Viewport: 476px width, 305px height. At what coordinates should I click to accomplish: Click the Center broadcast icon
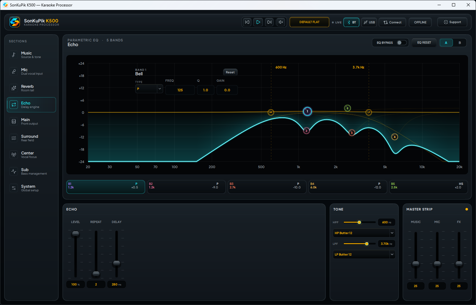pos(14,155)
